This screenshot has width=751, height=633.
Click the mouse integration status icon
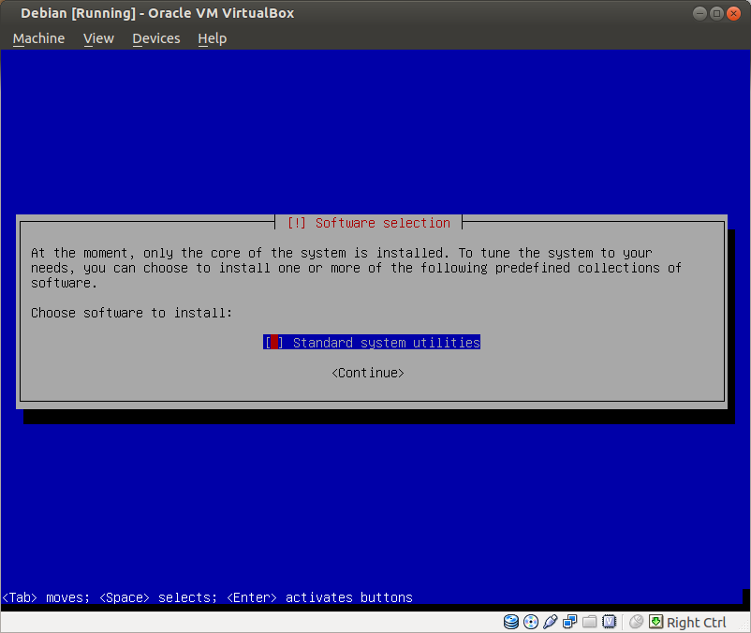pos(636,622)
